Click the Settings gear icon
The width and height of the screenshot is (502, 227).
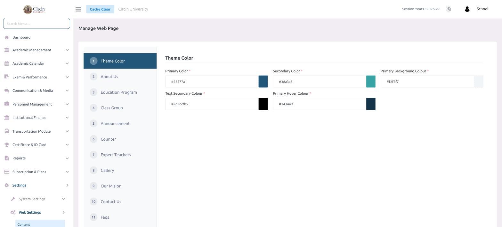(x=7, y=185)
